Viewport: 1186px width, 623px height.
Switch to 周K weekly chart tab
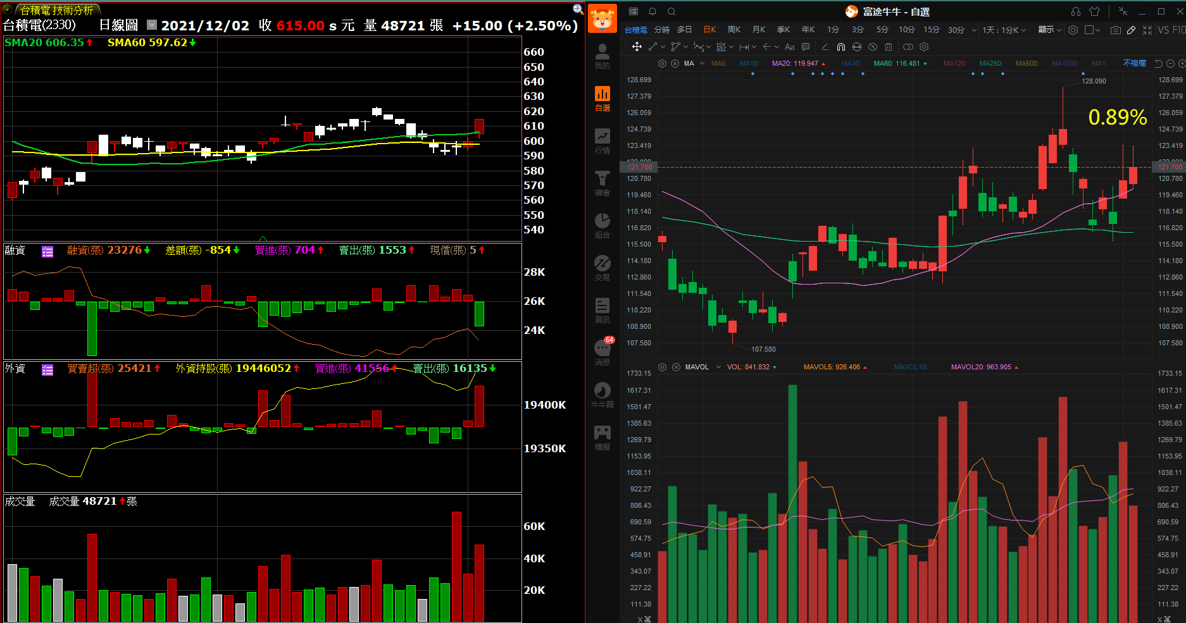pyautogui.click(x=734, y=30)
